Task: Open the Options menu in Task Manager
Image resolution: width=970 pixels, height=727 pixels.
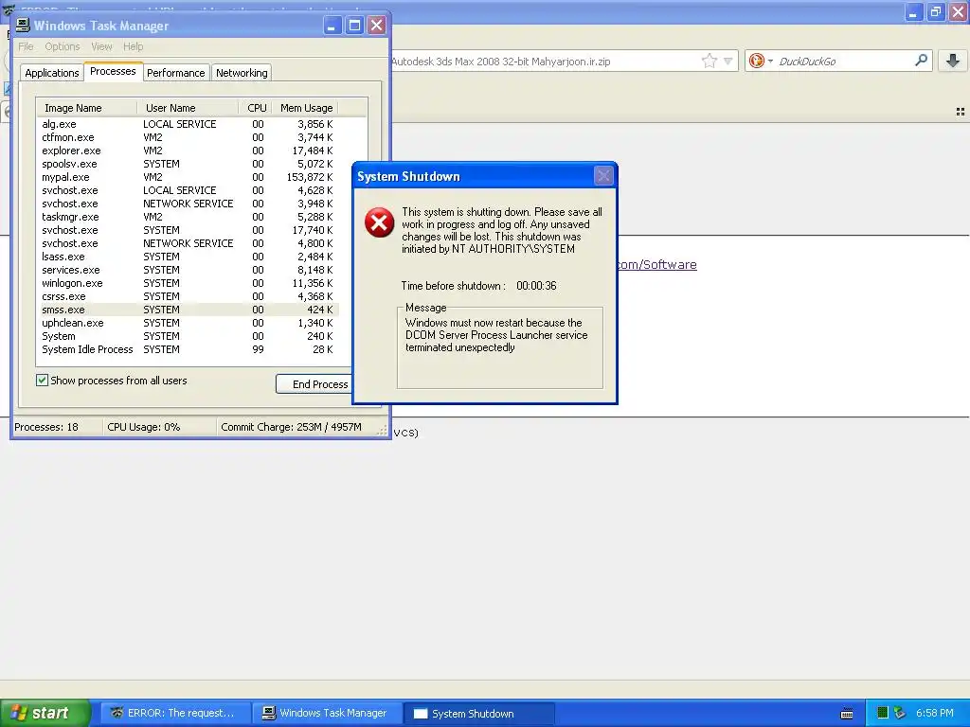Action: click(x=62, y=46)
